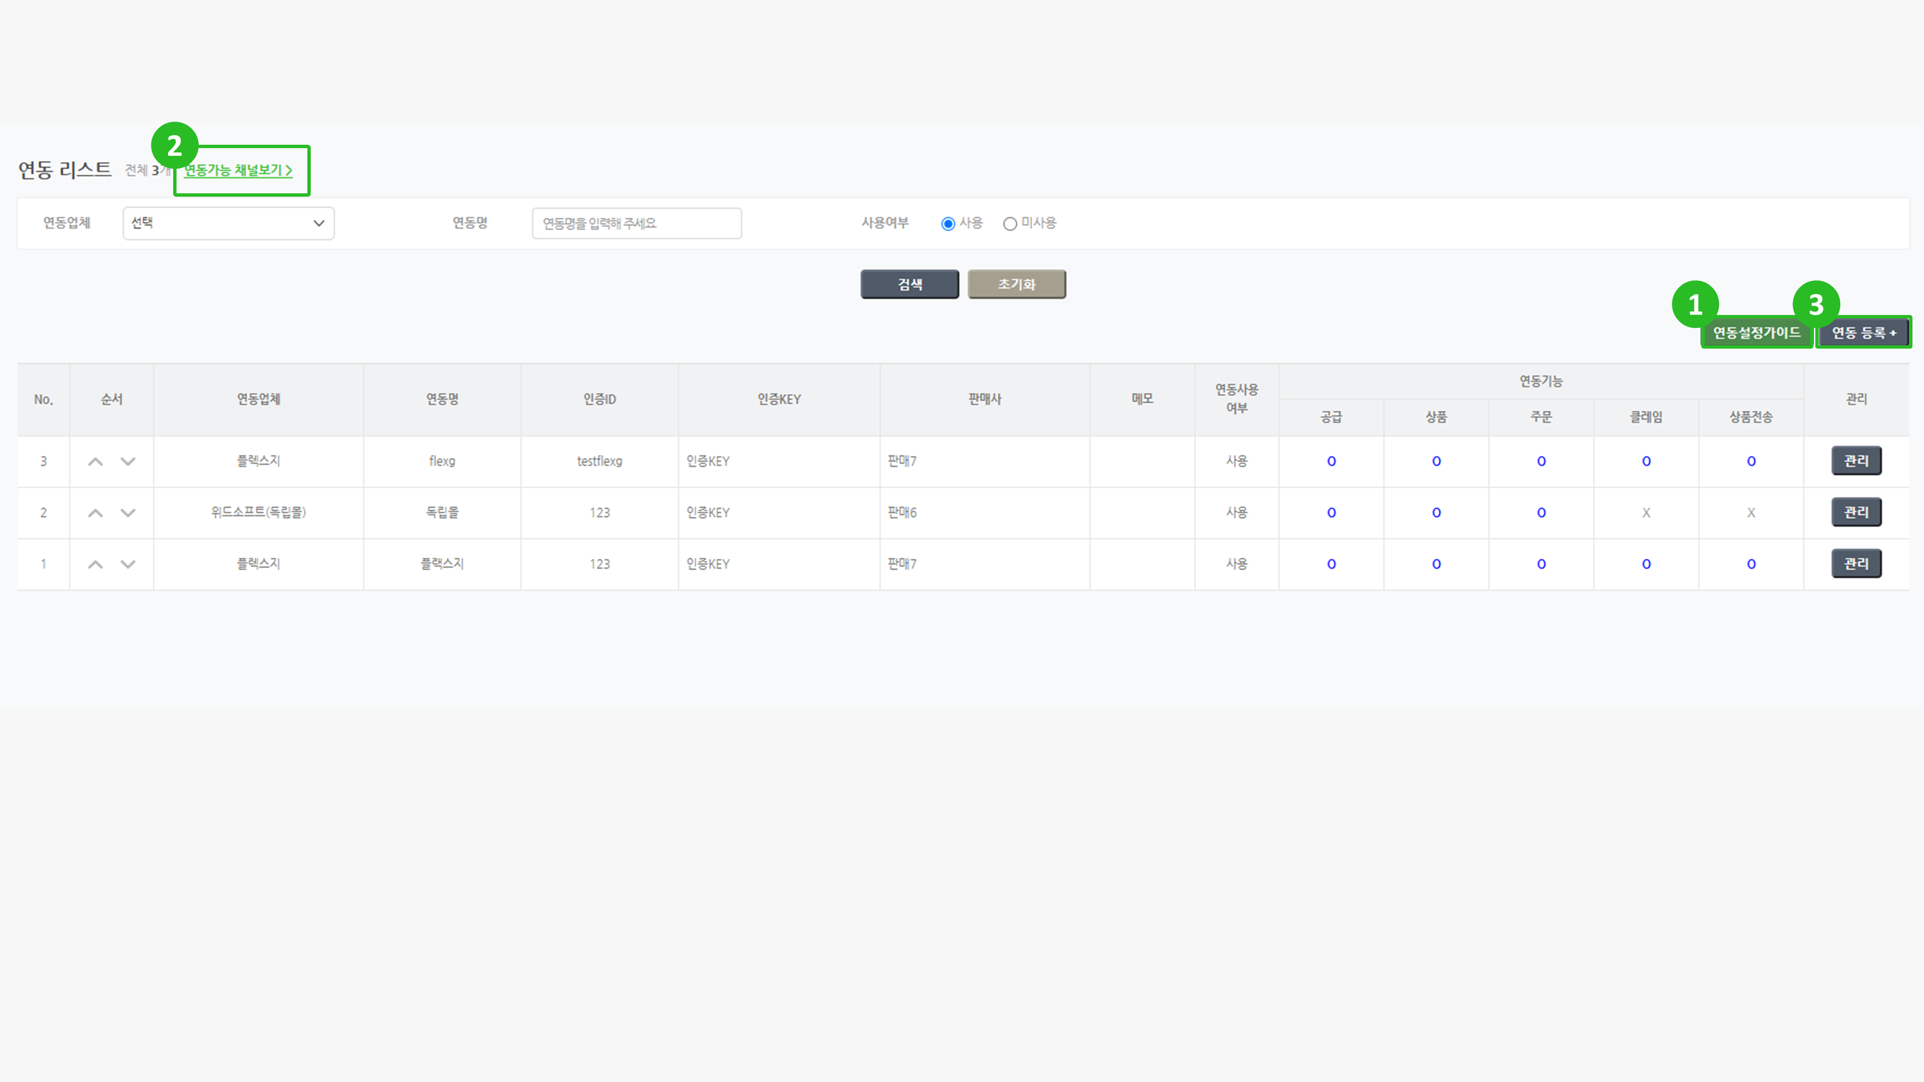Click down arrow for 독립몰 row
This screenshot has width=1924, height=1082.
pyautogui.click(x=128, y=513)
